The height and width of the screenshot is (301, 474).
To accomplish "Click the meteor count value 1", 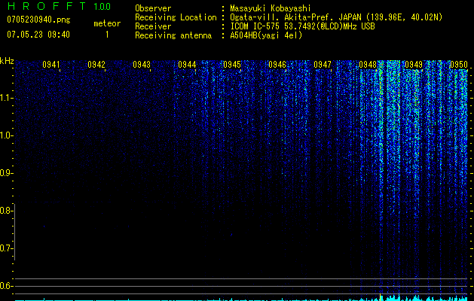I will pos(107,35).
